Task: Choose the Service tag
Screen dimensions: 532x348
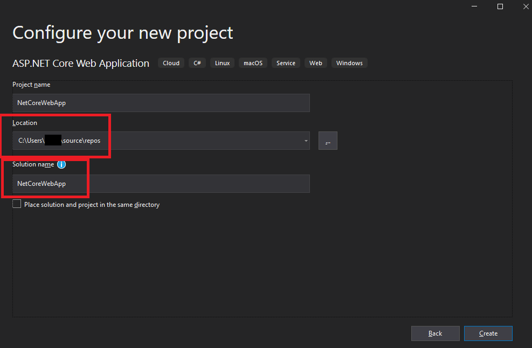Action: click(x=286, y=63)
